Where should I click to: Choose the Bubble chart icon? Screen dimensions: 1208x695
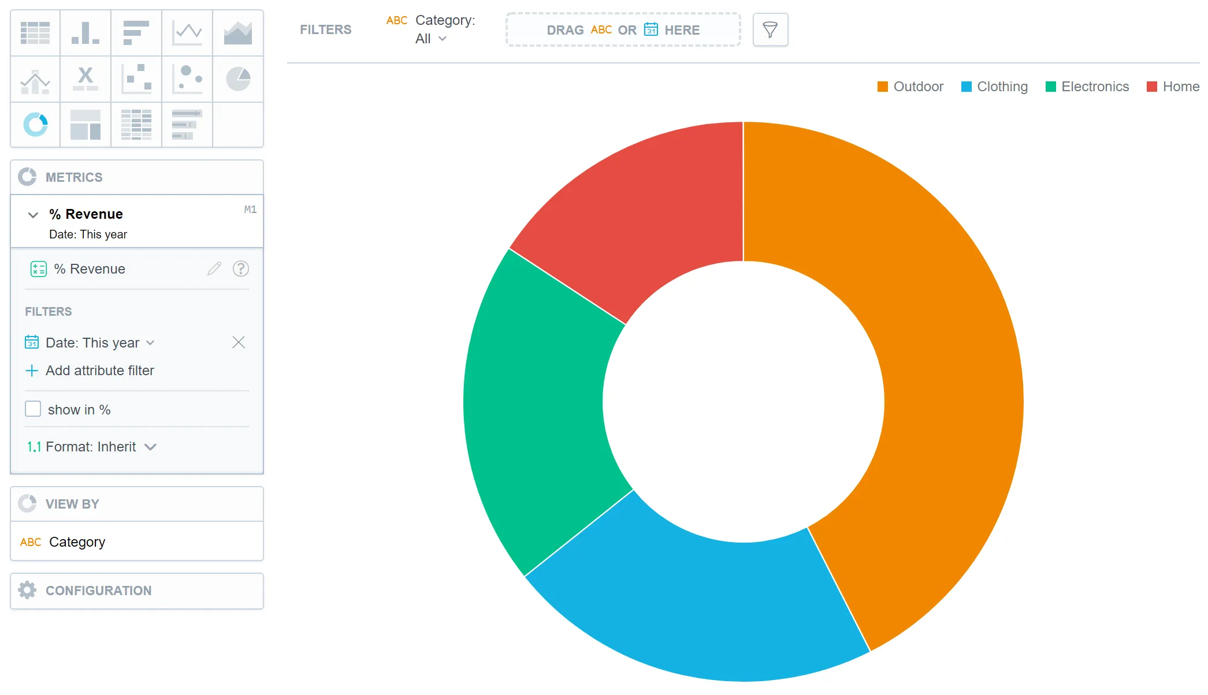[187, 79]
